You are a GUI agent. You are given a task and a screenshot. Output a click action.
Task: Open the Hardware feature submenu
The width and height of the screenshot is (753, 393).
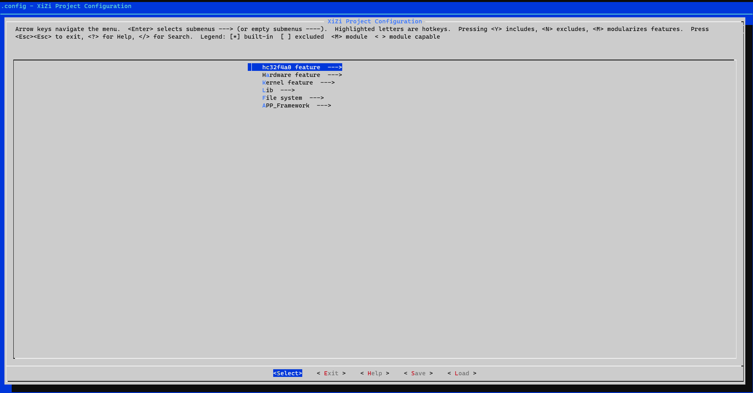coord(302,75)
